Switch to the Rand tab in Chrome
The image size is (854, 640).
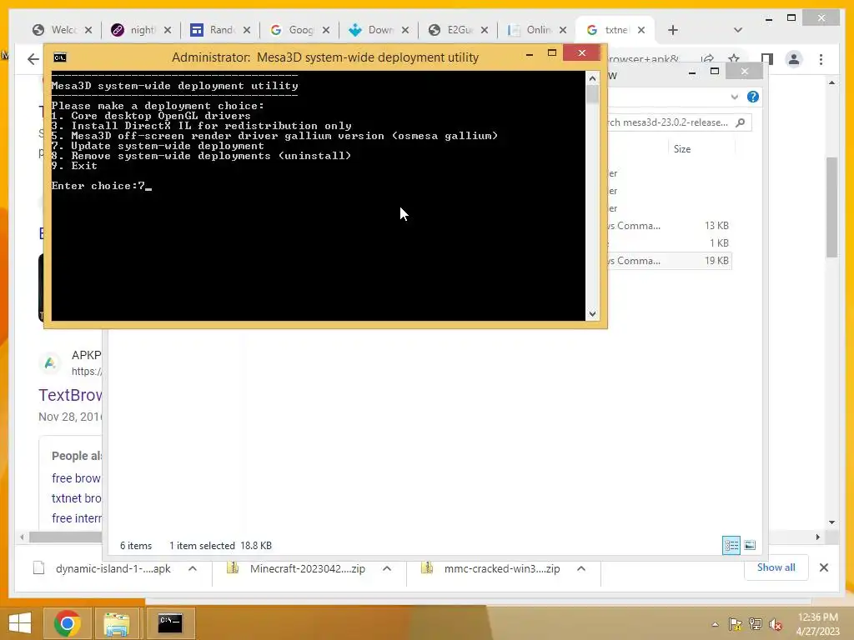tap(213, 30)
